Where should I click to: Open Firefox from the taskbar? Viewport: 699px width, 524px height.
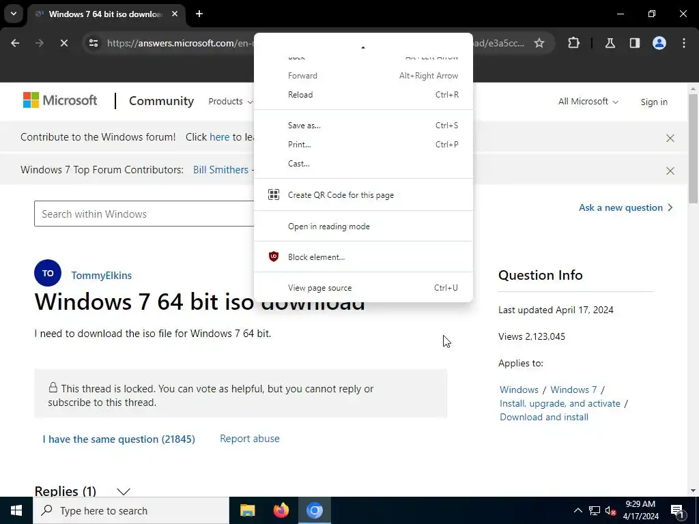pos(281,510)
